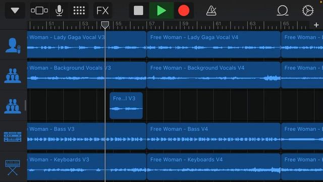The image size is (323, 182).
Task: Switch to tracks view button
Action: [39, 10]
